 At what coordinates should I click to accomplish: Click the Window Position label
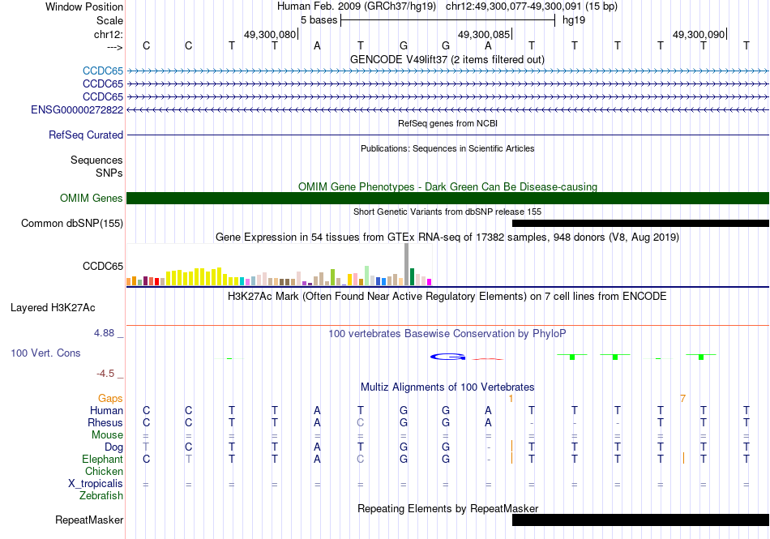pos(84,6)
